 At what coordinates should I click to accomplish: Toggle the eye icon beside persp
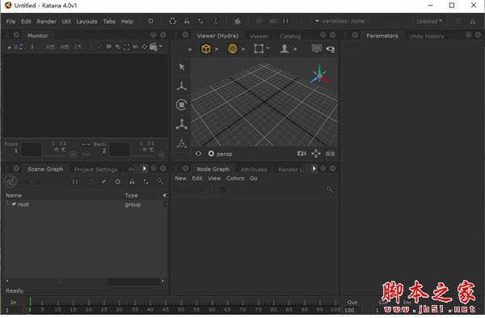tap(198, 154)
